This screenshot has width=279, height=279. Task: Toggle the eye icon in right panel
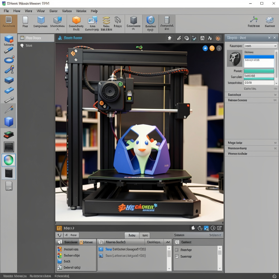click(x=275, y=89)
